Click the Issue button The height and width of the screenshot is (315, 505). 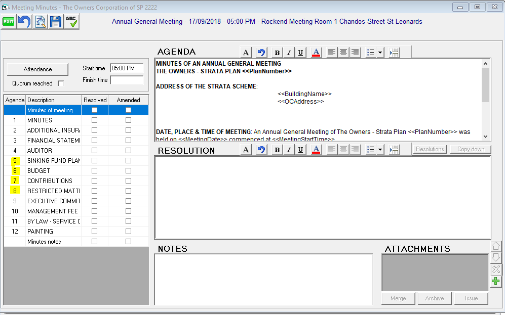pyautogui.click(x=471, y=298)
